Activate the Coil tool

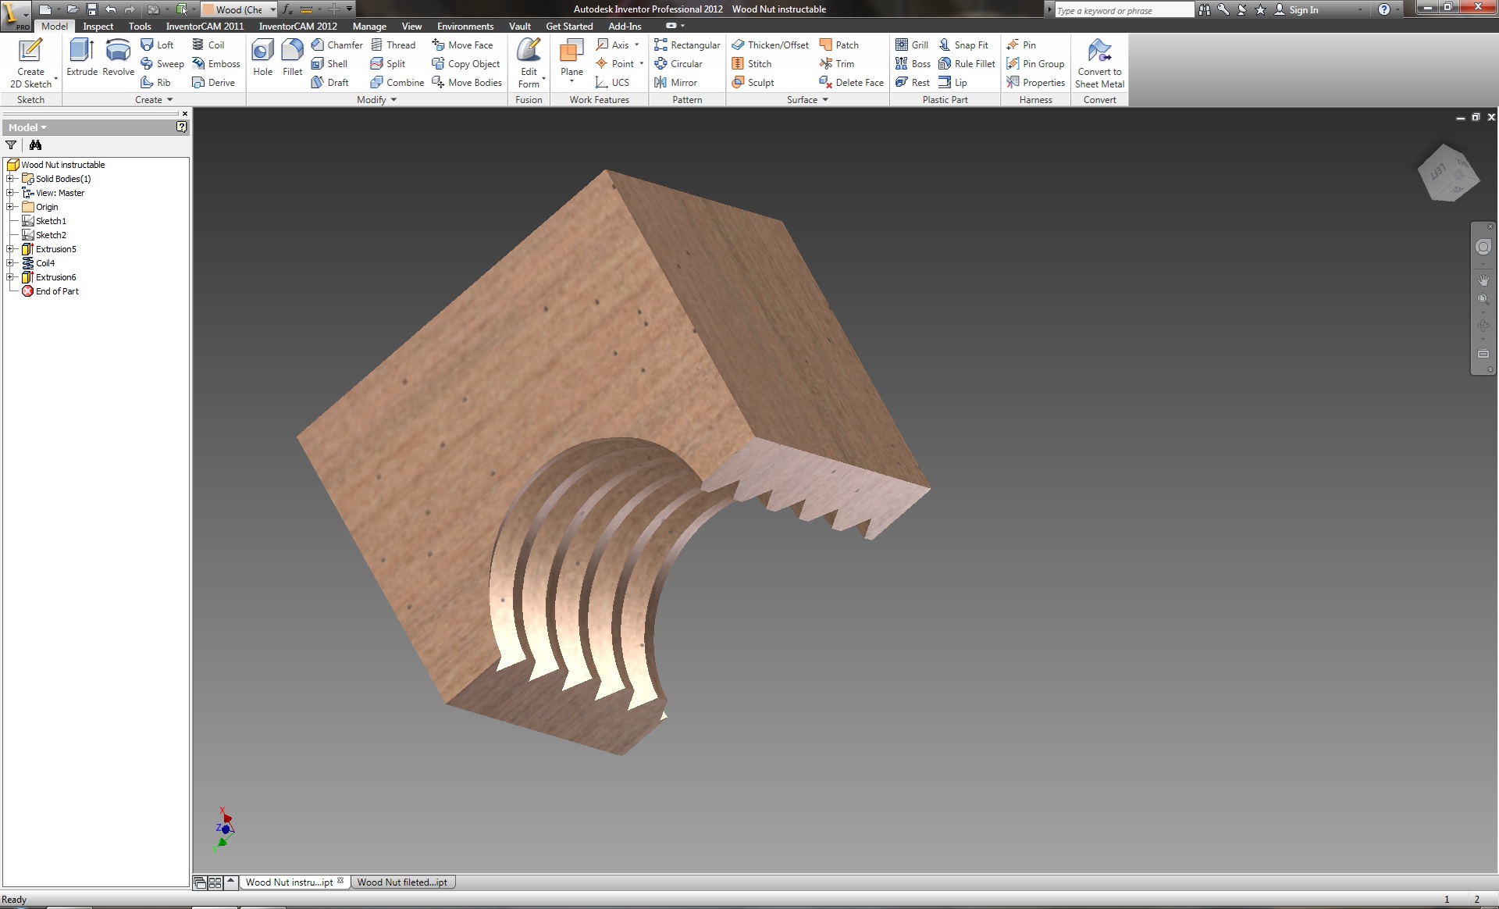click(x=208, y=45)
